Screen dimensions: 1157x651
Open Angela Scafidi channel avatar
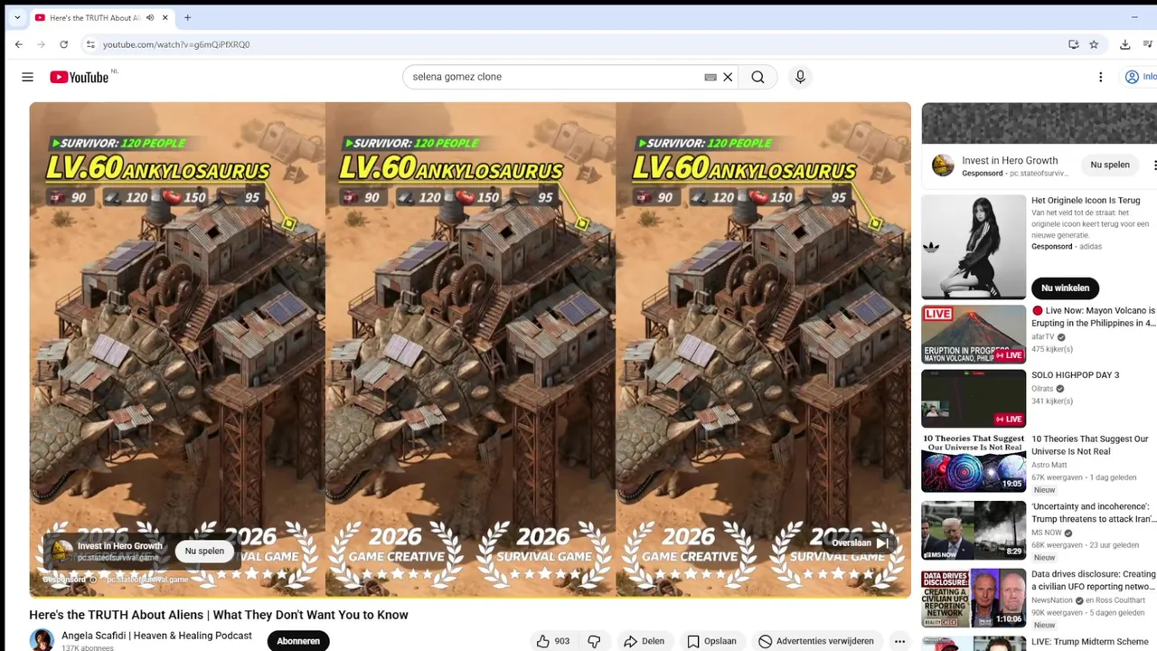point(42,640)
